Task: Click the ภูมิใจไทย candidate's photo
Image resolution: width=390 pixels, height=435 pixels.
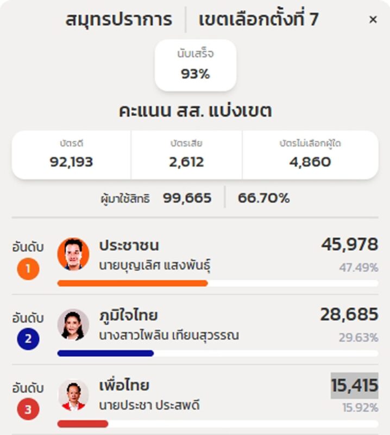Action: click(73, 325)
